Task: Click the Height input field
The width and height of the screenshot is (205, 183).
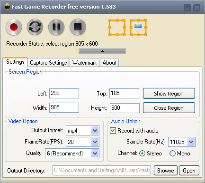Action: point(125,108)
